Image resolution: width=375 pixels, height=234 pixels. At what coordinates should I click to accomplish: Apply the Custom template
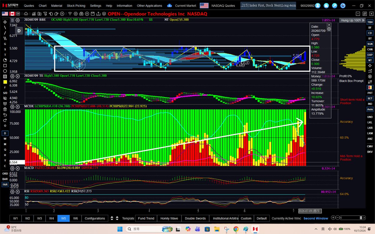(246, 218)
